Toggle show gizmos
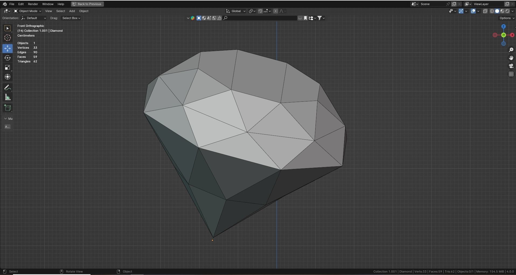516x275 pixels. [461, 11]
